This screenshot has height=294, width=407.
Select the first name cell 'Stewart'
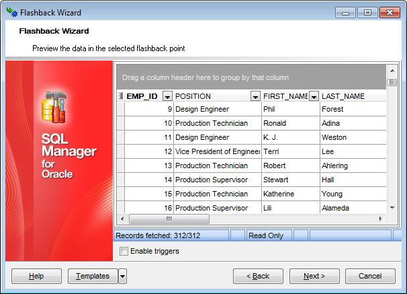click(291, 180)
